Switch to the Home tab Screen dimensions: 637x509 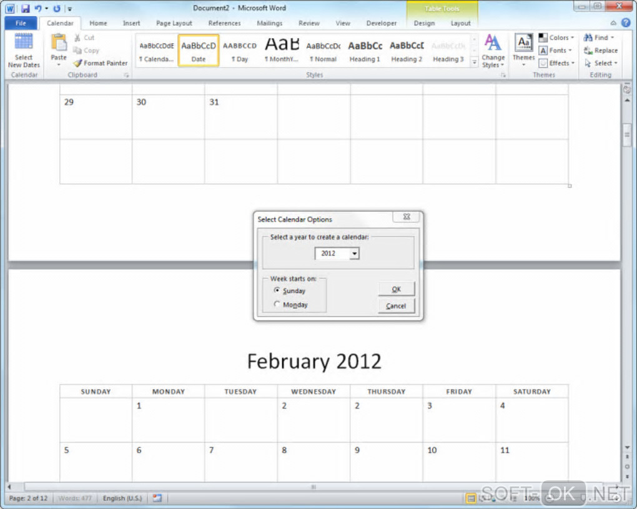click(98, 23)
